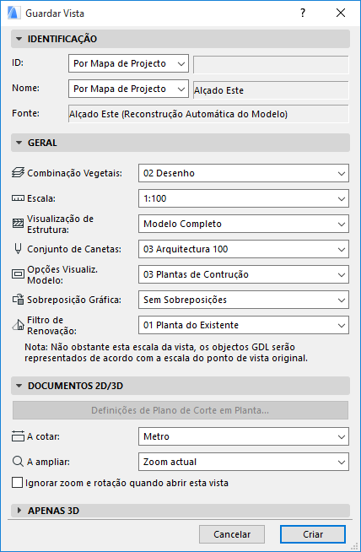This screenshot has width=361, height=552.
Task: Open the Combinação Vegetais 02 Desenho dropdown
Action: 244,173
